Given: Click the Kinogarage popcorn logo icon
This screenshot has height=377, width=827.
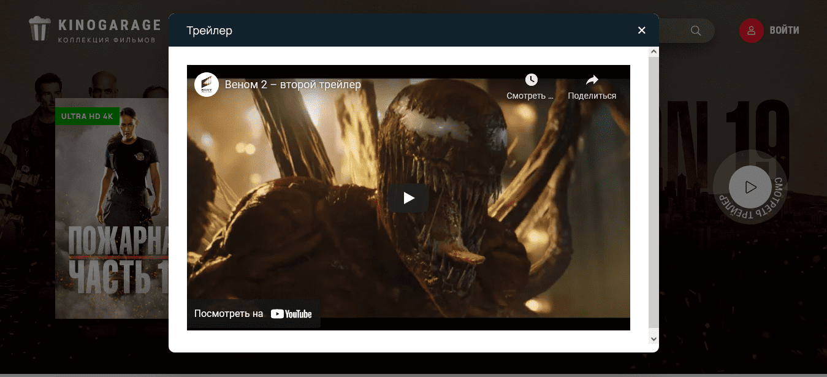Looking at the screenshot, I should tap(39, 29).
